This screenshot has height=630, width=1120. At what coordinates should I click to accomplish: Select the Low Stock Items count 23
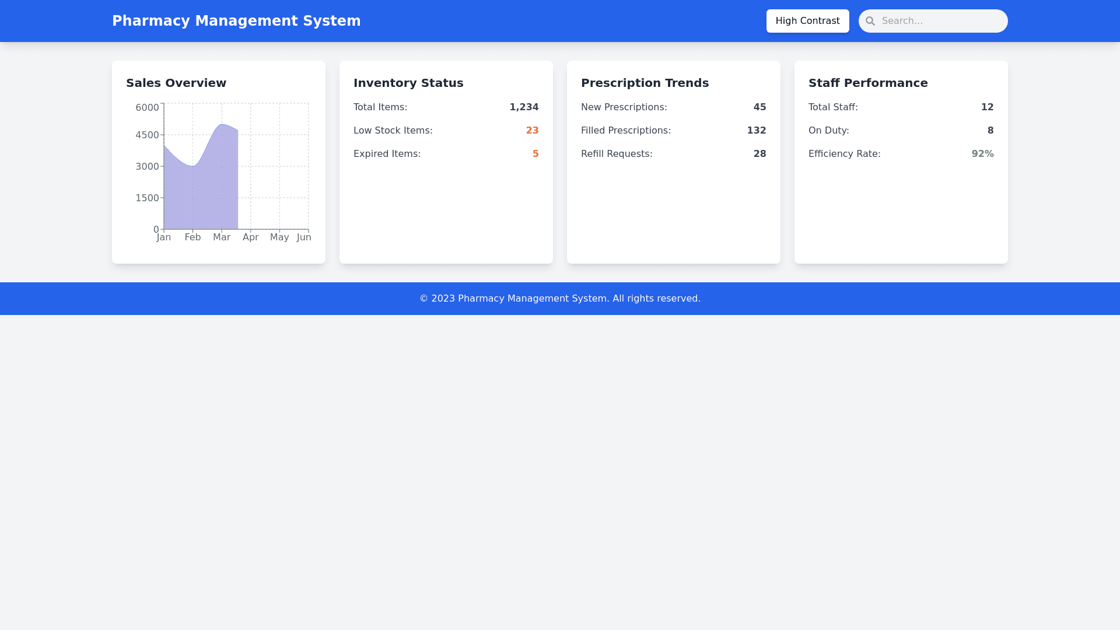pos(532,130)
